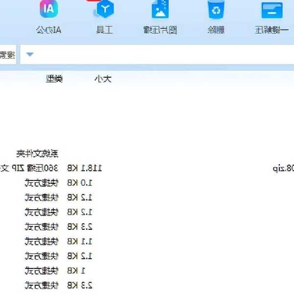Click the 360压缩 ZIP file type cell
Screen dimensions: 294x294
coord(29,169)
